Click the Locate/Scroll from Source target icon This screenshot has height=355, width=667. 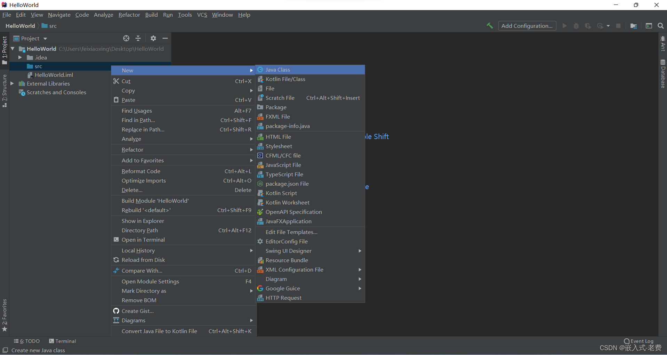pyautogui.click(x=126, y=38)
